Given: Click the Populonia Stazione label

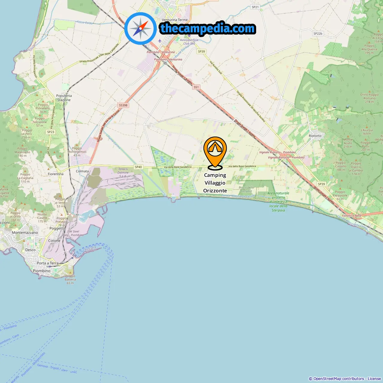Looking at the screenshot, I should (x=64, y=98).
